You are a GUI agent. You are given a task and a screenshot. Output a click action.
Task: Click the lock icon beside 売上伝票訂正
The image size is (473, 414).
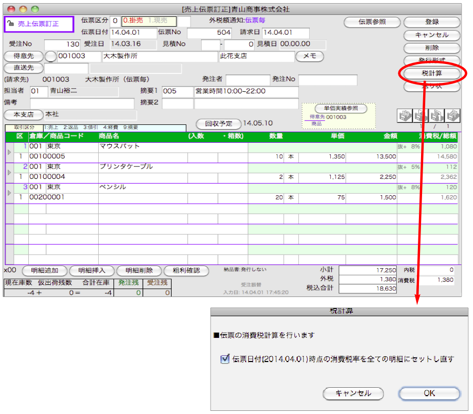tap(10, 24)
